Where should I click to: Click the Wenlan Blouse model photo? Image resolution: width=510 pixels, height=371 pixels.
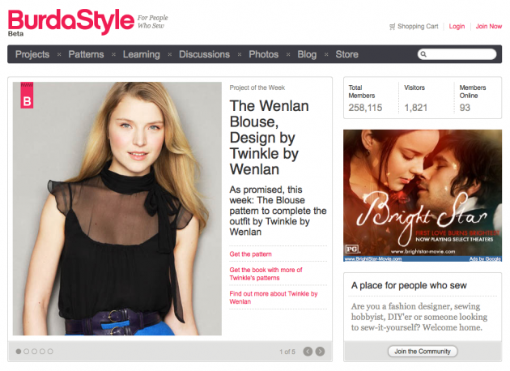(x=117, y=209)
